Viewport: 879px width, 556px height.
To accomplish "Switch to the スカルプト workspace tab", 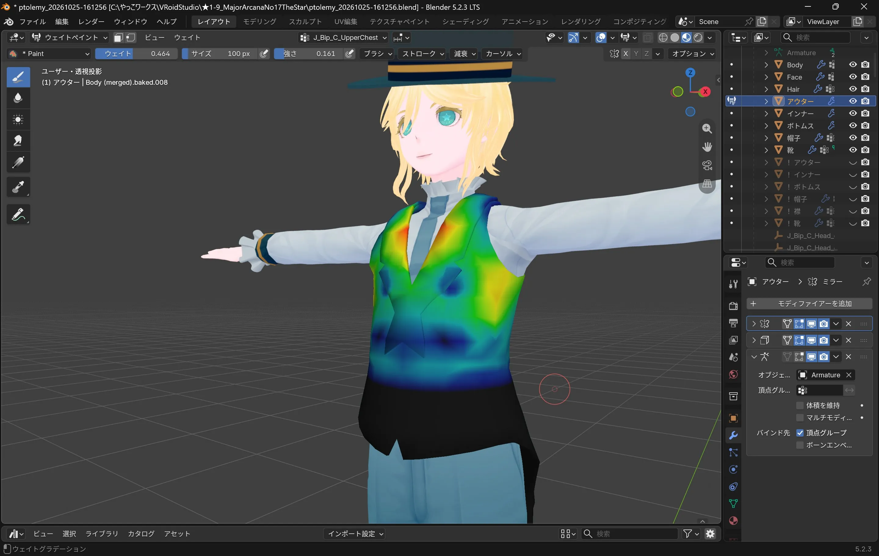I will pyautogui.click(x=305, y=22).
